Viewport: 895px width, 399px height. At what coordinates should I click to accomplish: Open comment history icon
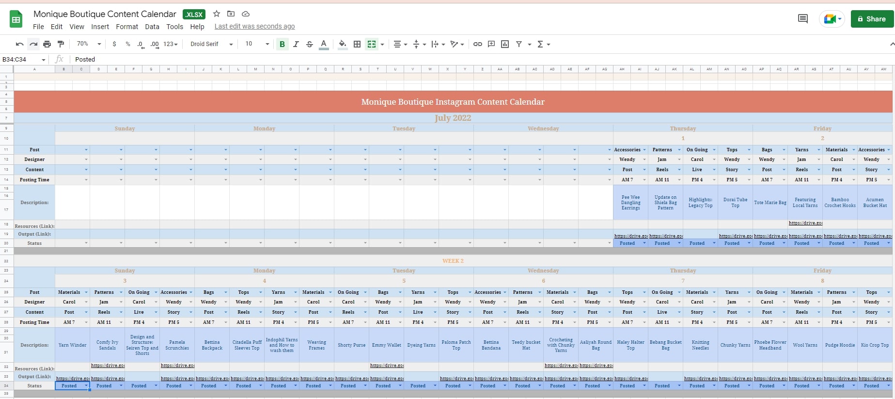coord(803,19)
